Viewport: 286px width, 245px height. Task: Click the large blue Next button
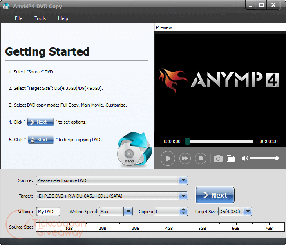[215, 195]
